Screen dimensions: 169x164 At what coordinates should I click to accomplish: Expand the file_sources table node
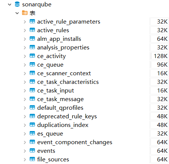[x=25, y=160]
